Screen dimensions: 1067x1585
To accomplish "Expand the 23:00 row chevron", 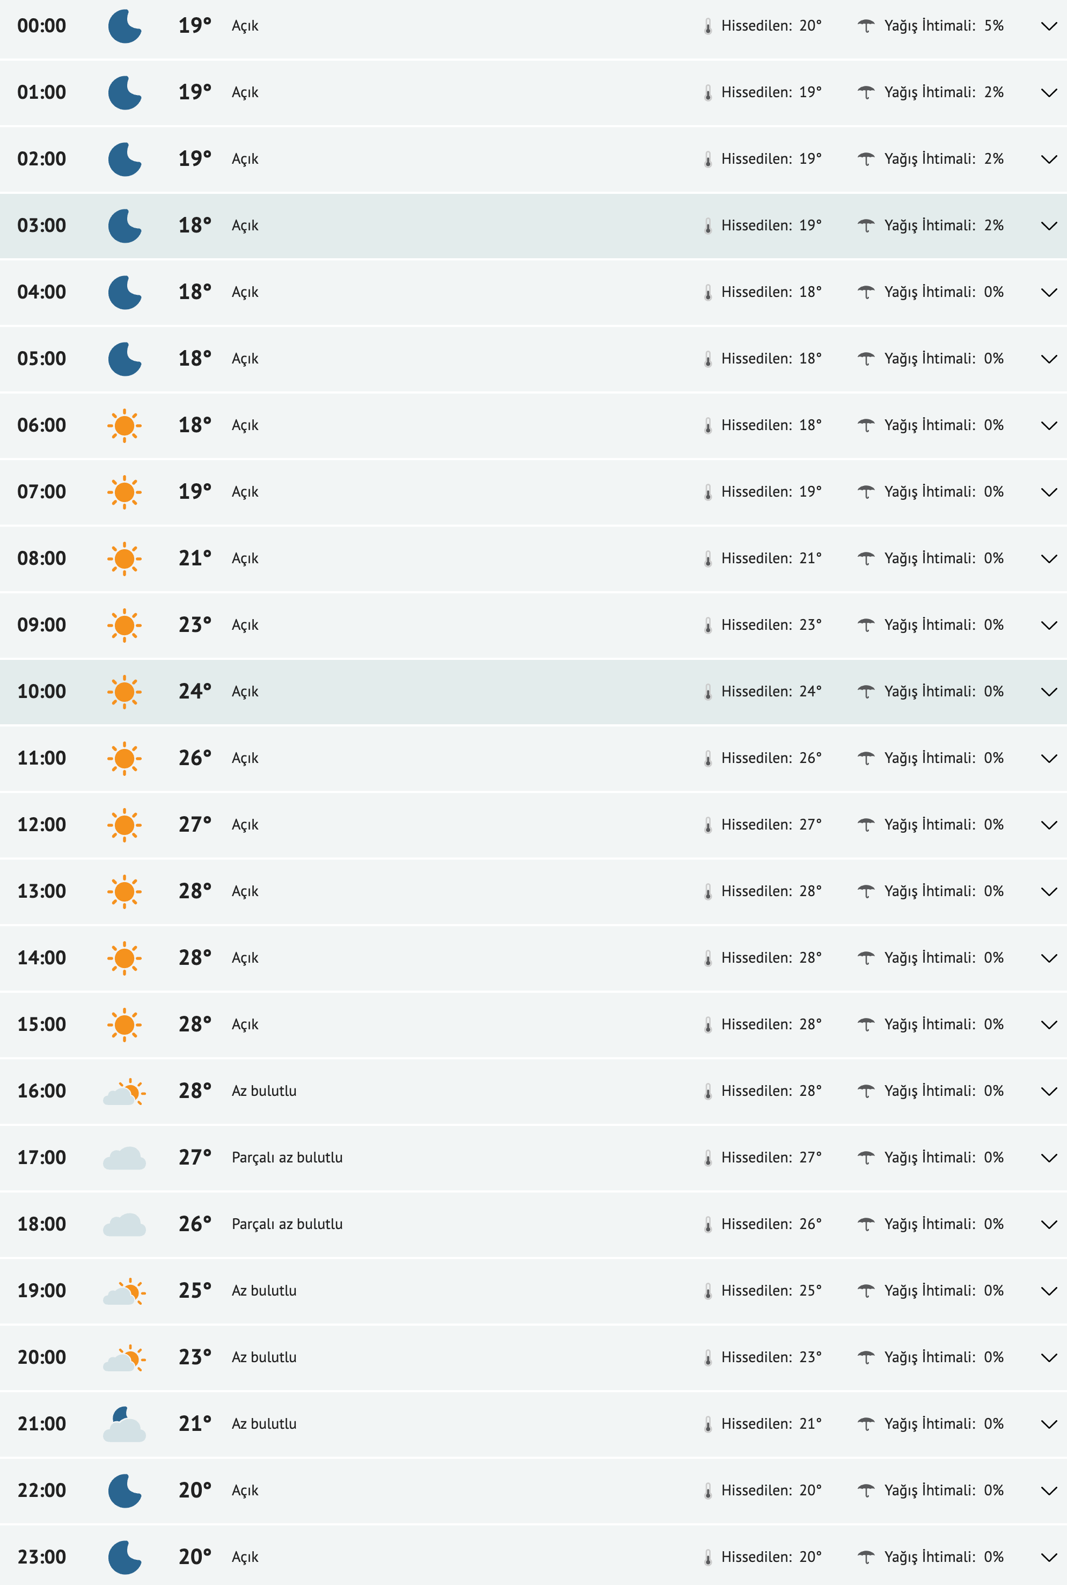I will [x=1049, y=1557].
